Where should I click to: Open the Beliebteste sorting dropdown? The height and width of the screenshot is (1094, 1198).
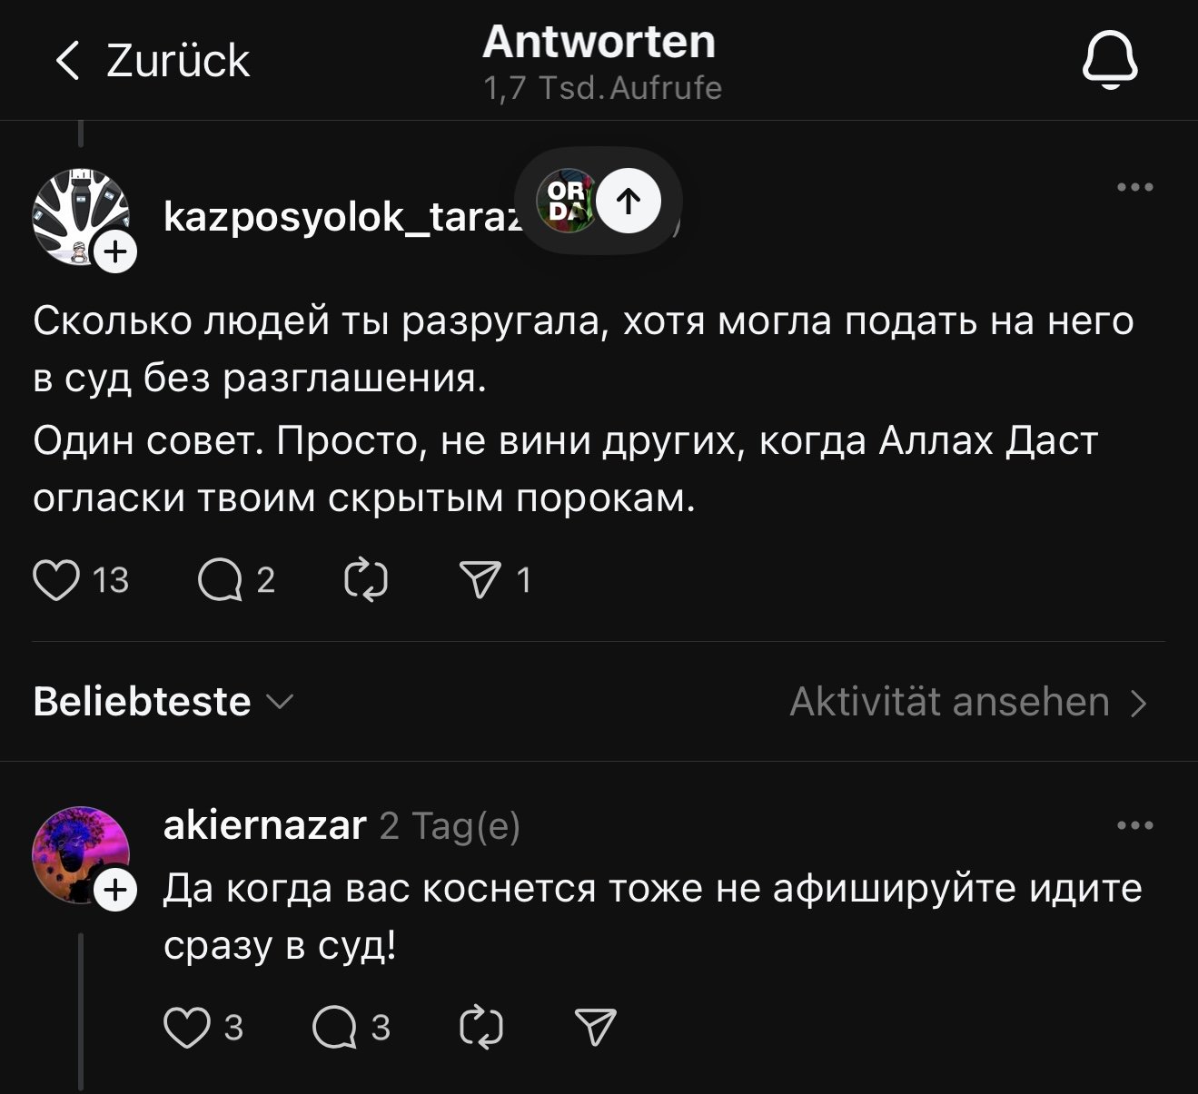pos(163,702)
